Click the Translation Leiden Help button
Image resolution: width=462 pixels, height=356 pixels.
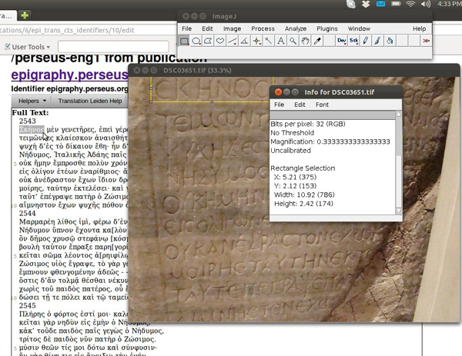click(89, 101)
